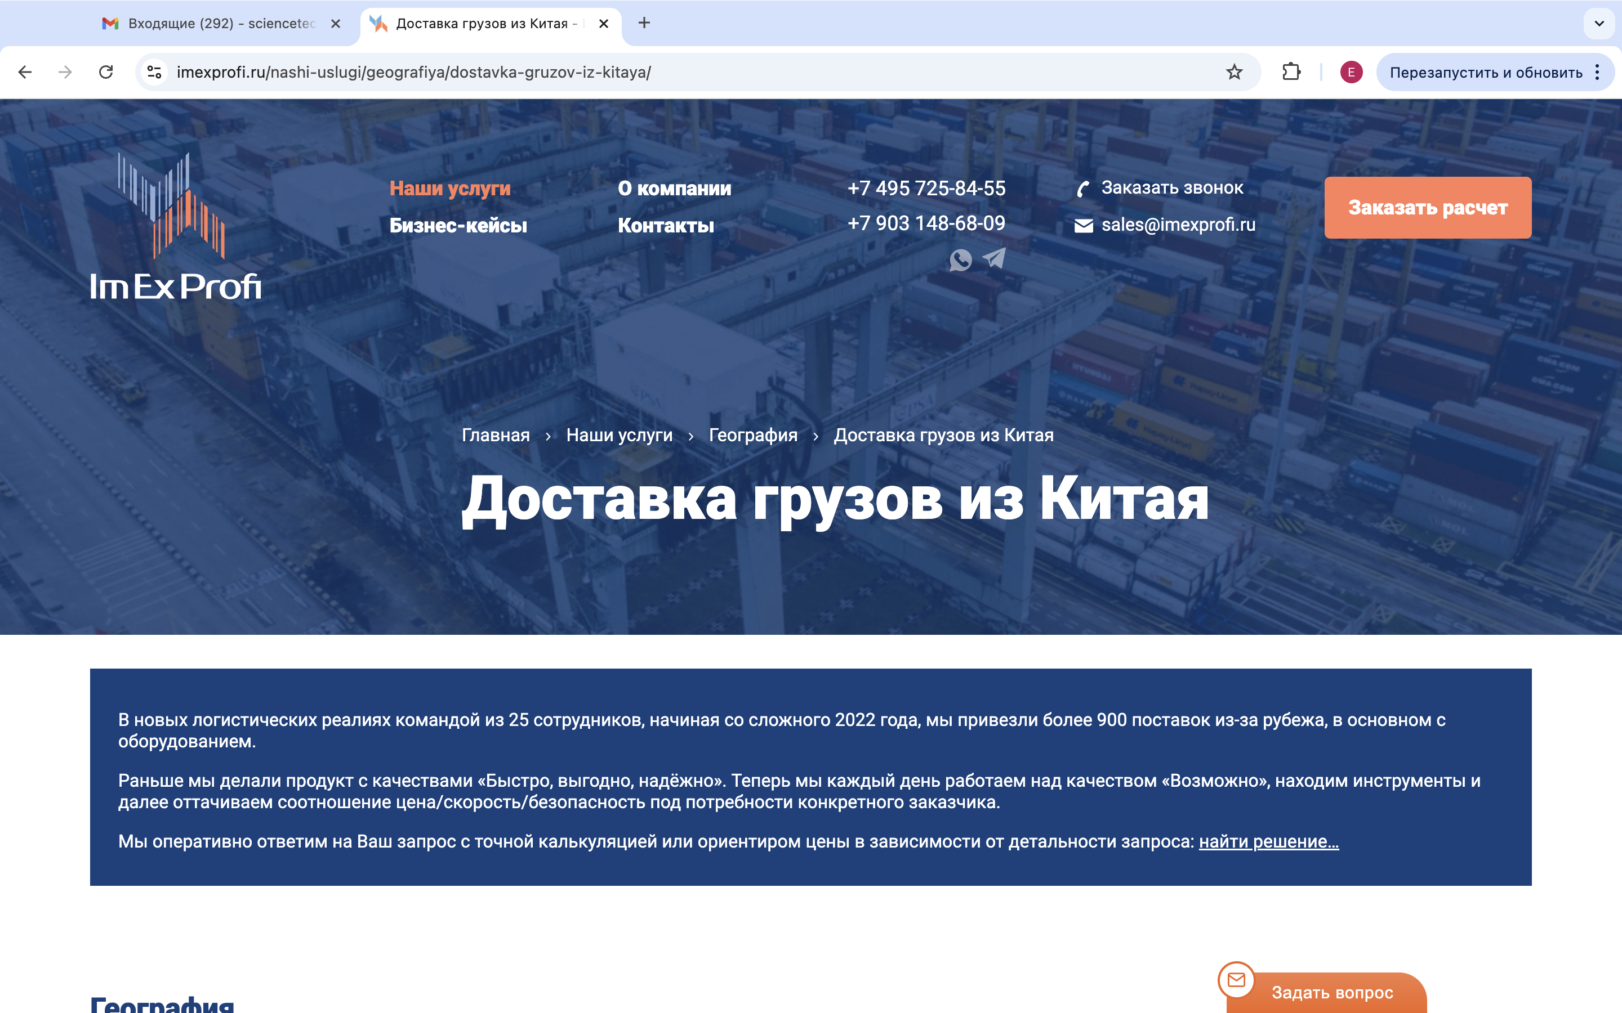Click the envelope icon next to sales email

(x=1084, y=226)
